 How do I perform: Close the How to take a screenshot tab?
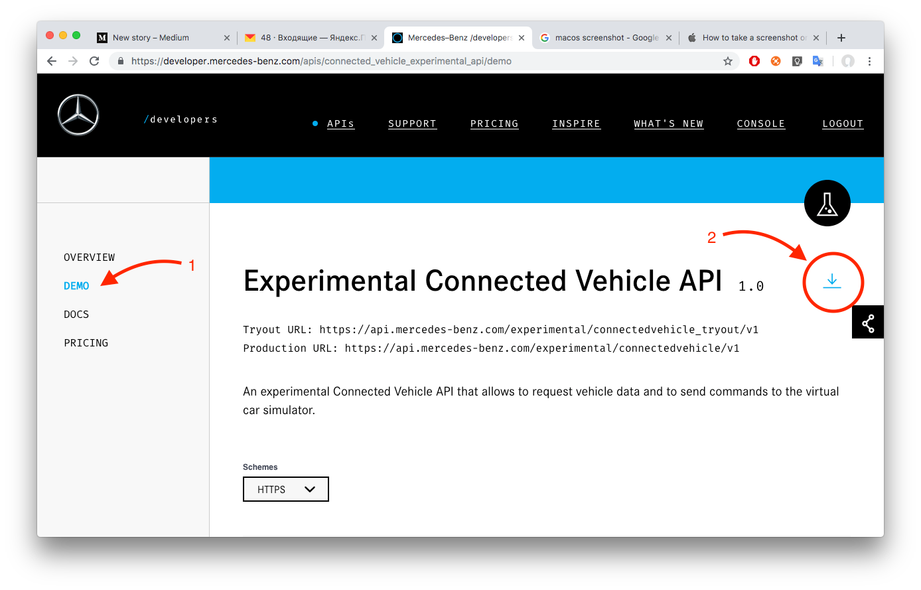tap(816, 38)
